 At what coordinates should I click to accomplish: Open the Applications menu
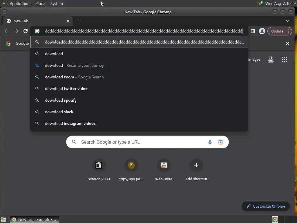point(21,3)
